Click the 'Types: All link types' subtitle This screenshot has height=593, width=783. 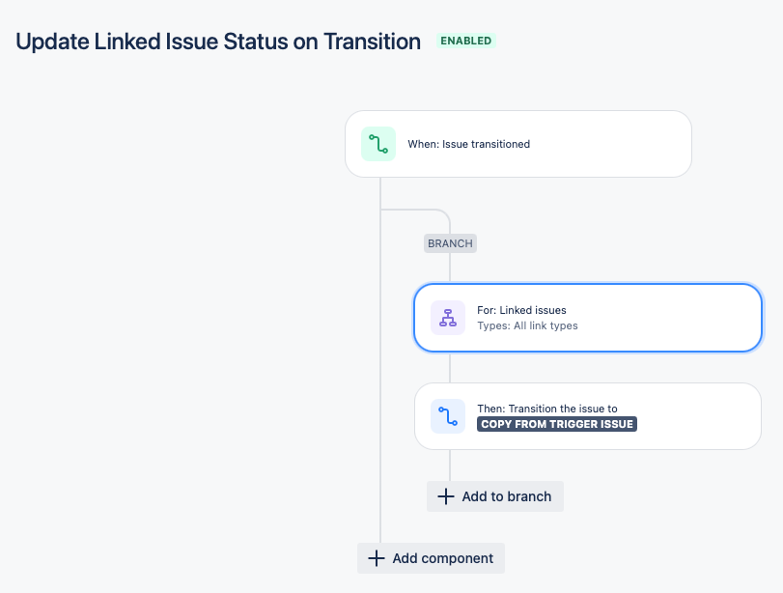(x=527, y=325)
